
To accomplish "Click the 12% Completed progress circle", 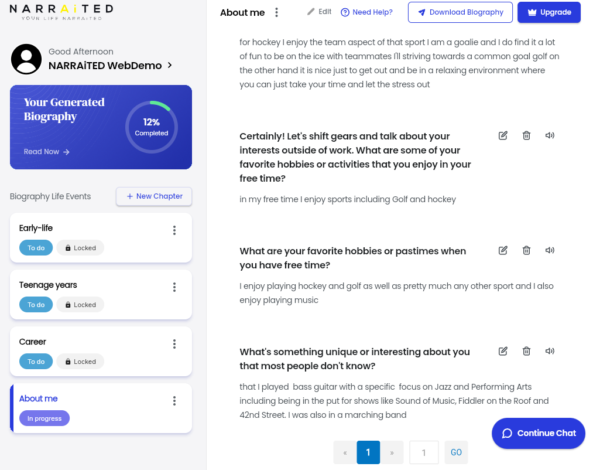I will (151, 127).
